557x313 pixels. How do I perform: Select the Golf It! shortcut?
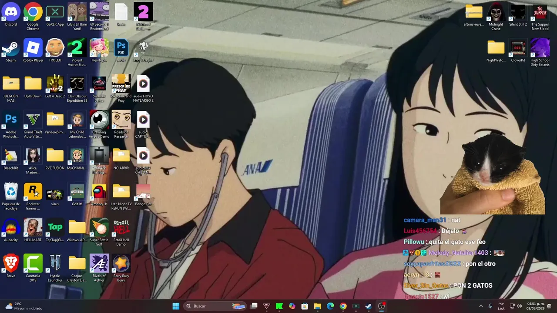77,195
